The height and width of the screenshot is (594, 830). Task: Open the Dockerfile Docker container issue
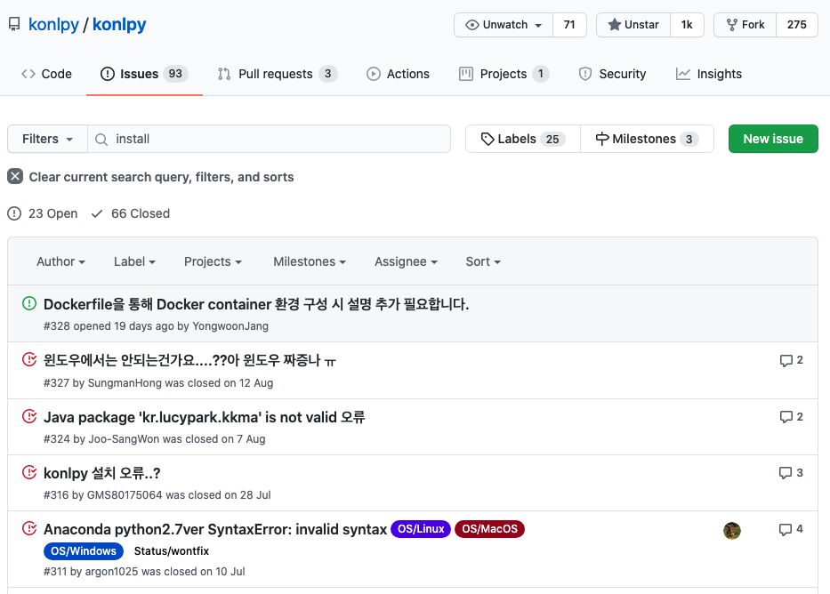(256, 305)
